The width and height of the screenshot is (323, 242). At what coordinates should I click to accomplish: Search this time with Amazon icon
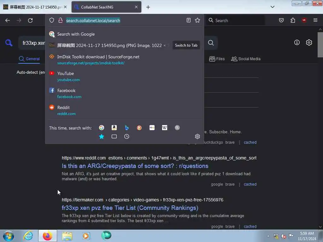click(x=114, y=128)
